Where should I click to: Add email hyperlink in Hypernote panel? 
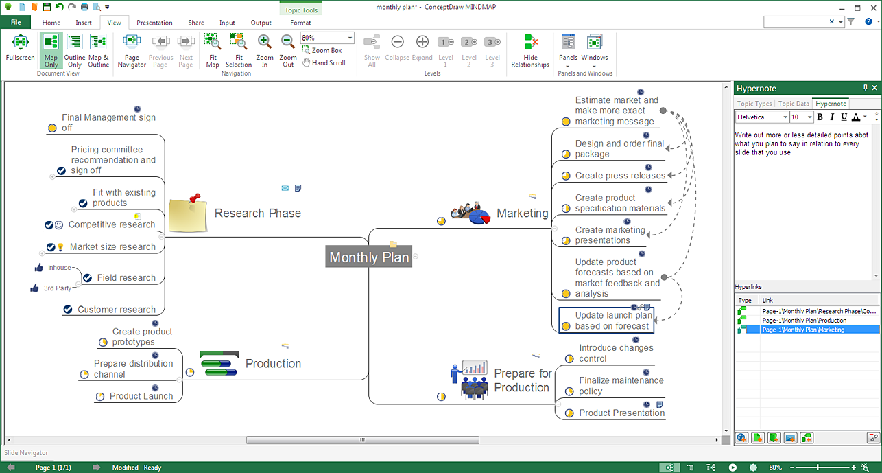point(790,438)
